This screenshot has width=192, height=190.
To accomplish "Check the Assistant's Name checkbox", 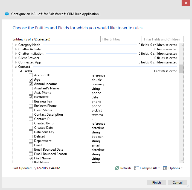I will 31,88.
